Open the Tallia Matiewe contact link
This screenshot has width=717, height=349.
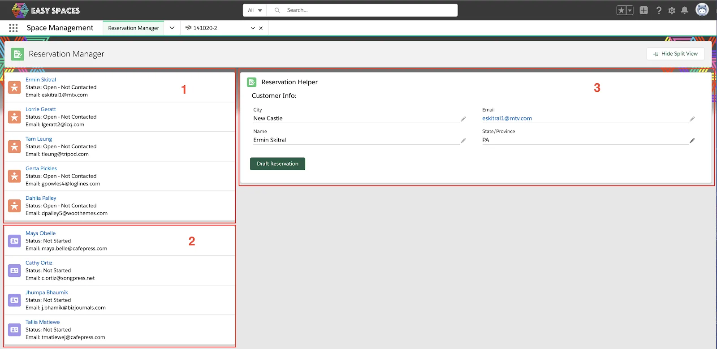pos(43,322)
